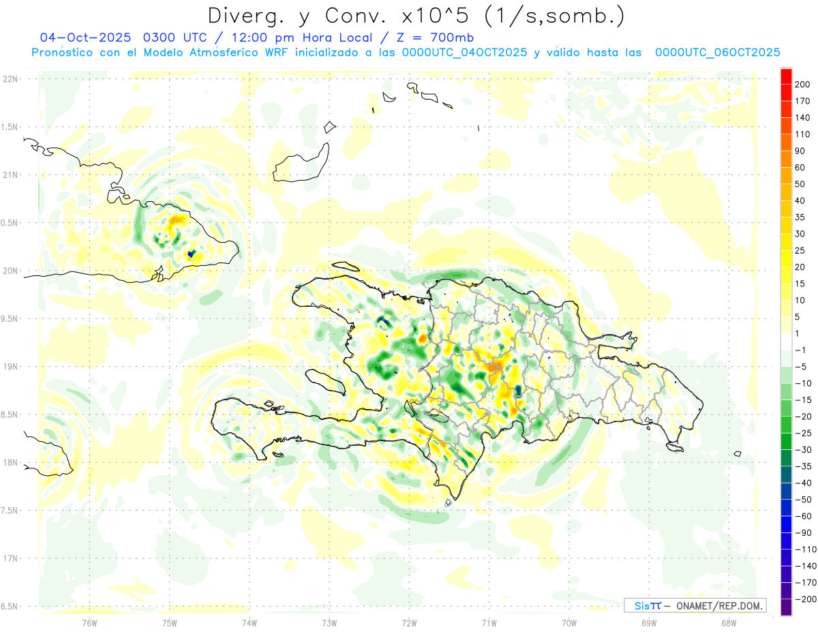Click the 18N latitude label
The image size is (818, 632).
tap(10, 463)
